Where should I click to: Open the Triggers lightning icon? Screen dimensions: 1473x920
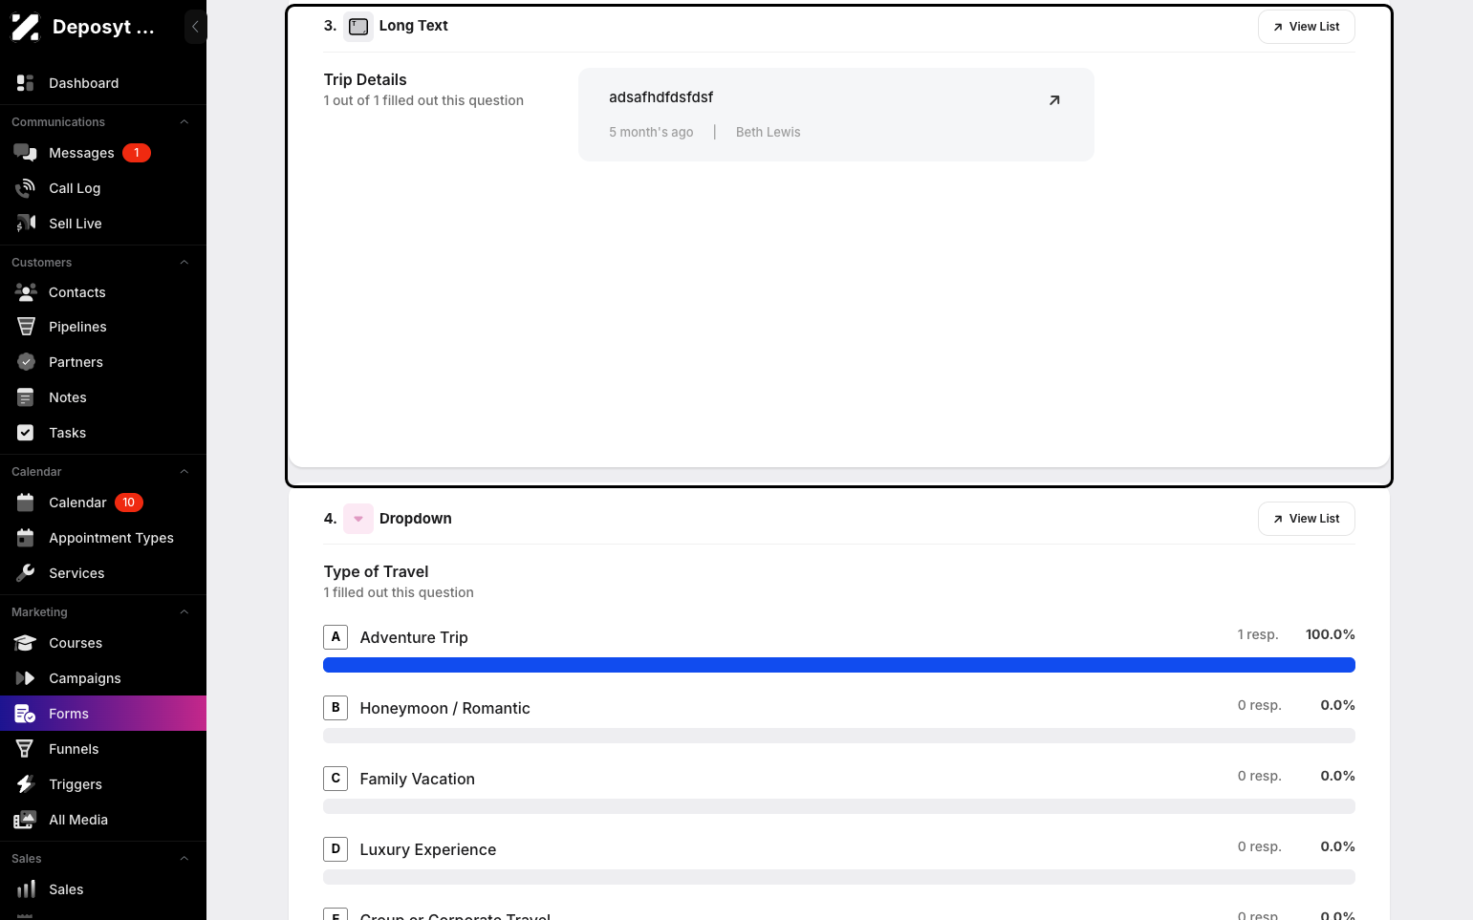[x=26, y=784]
